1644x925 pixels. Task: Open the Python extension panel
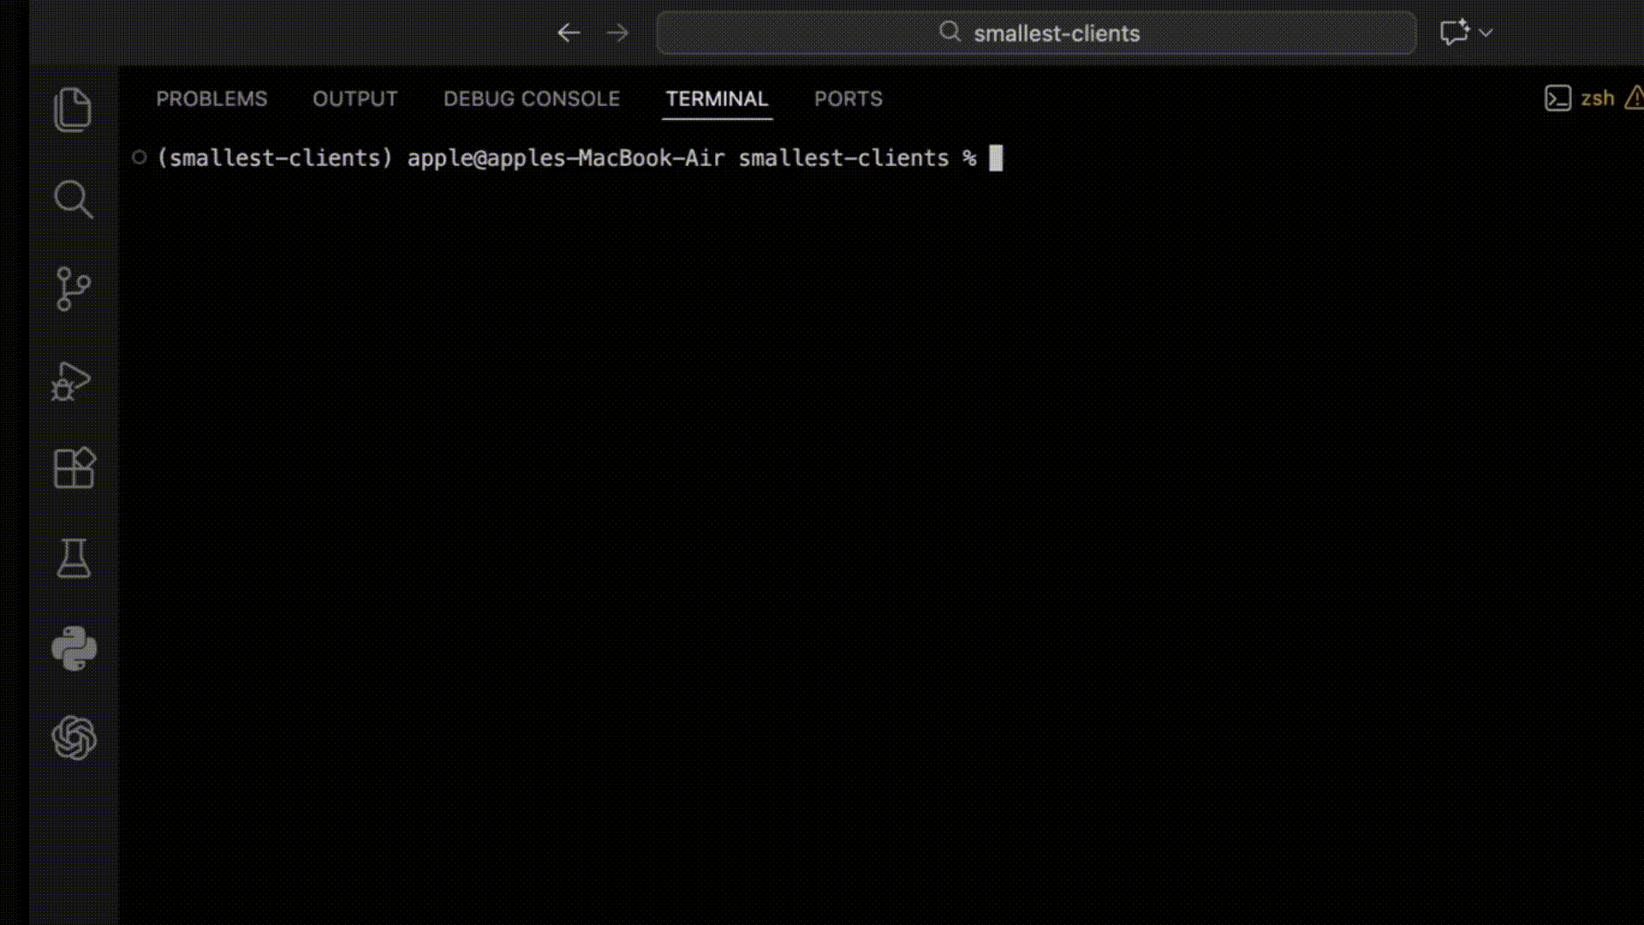coord(74,648)
